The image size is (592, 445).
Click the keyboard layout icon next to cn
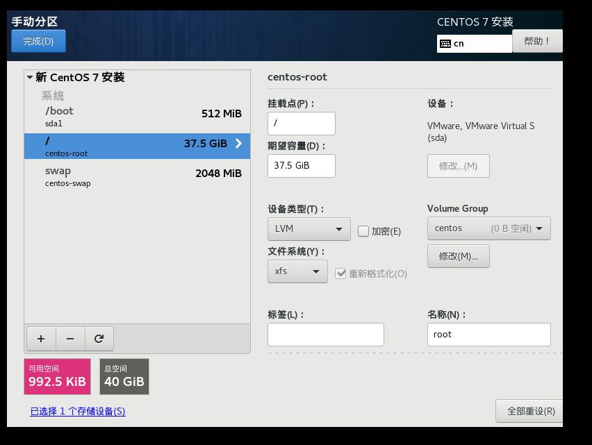point(445,44)
